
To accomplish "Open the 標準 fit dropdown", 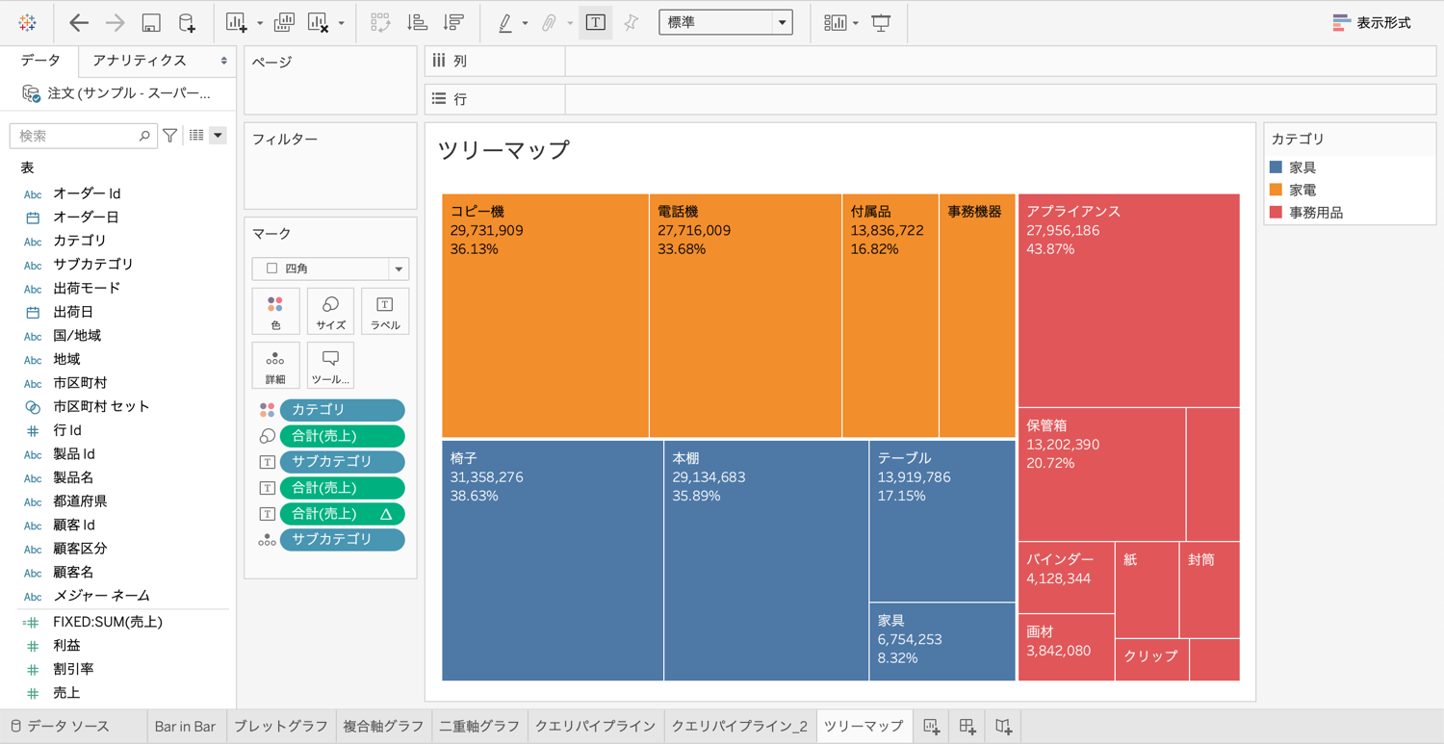I will 726,22.
